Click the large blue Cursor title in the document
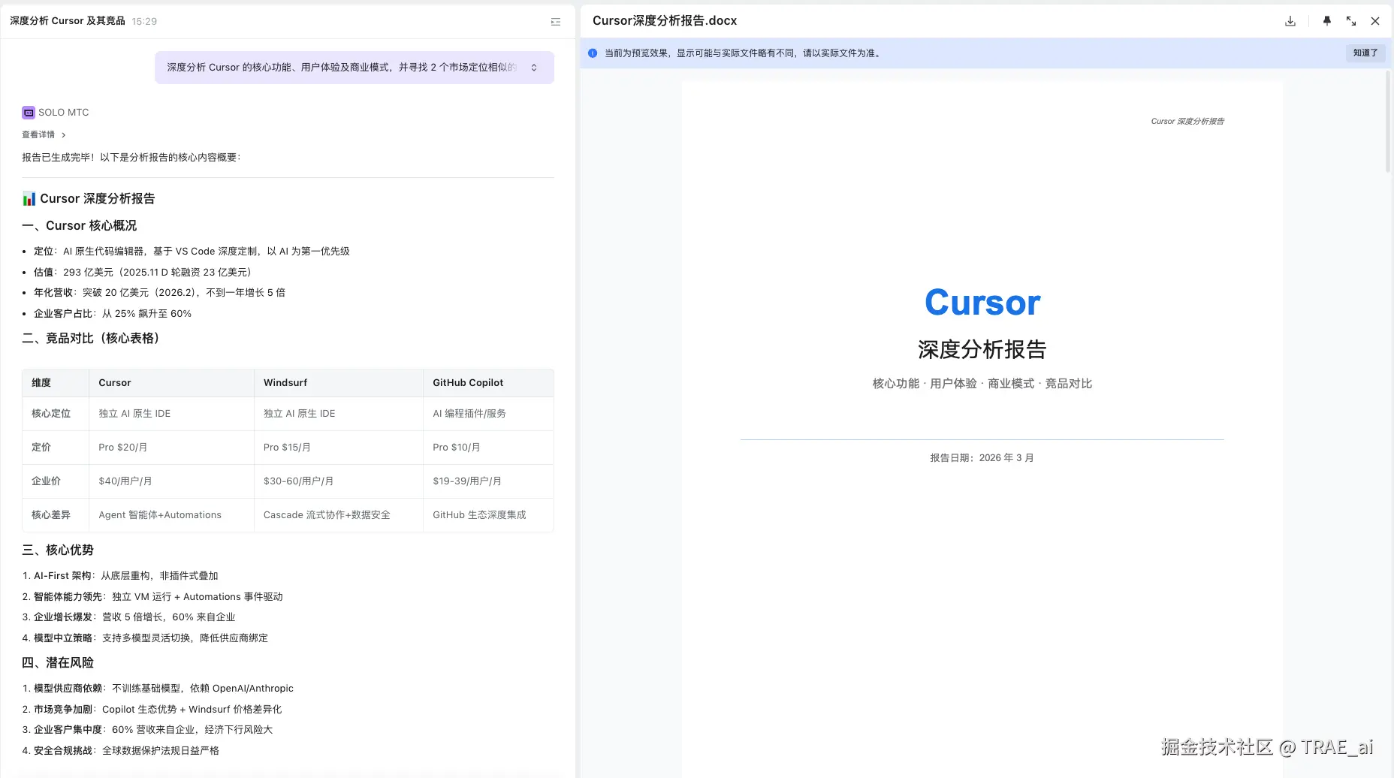 click(982, 303)
